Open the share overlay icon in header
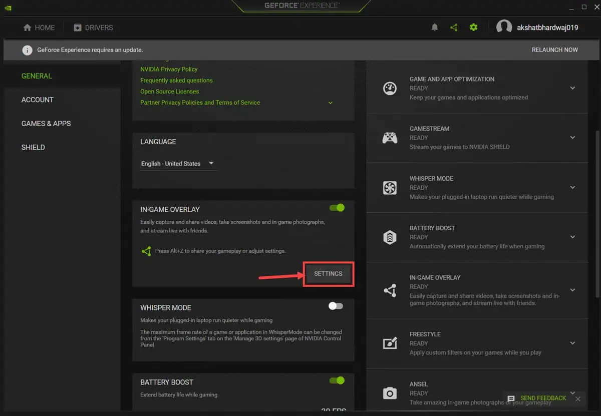Viewport: 601px width, 416px height. click(454, 28)
